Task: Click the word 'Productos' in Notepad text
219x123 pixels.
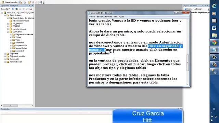Action: (x=98, y=79)
